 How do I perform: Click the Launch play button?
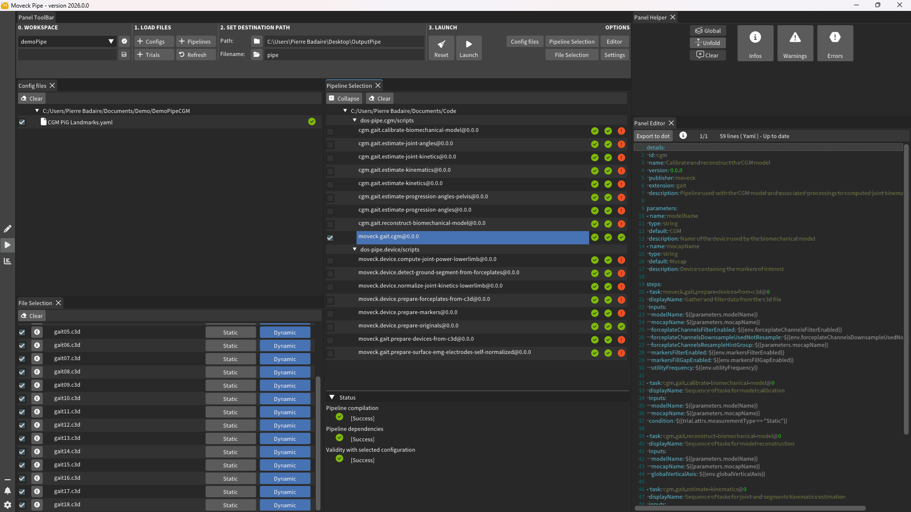(x=469, y=48)
